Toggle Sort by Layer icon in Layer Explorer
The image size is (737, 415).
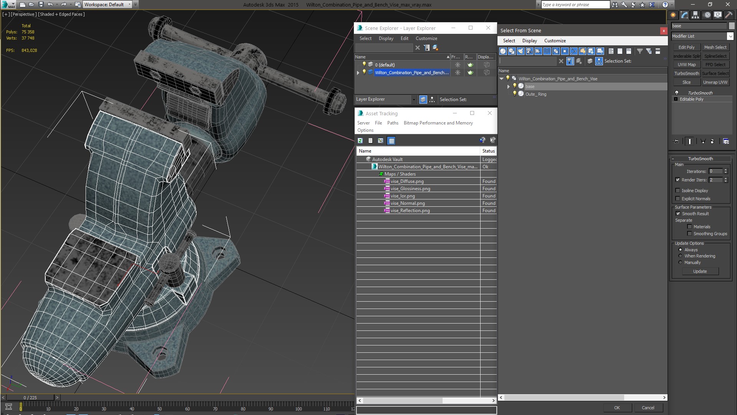pyautogui.click(x=423, y=100)
